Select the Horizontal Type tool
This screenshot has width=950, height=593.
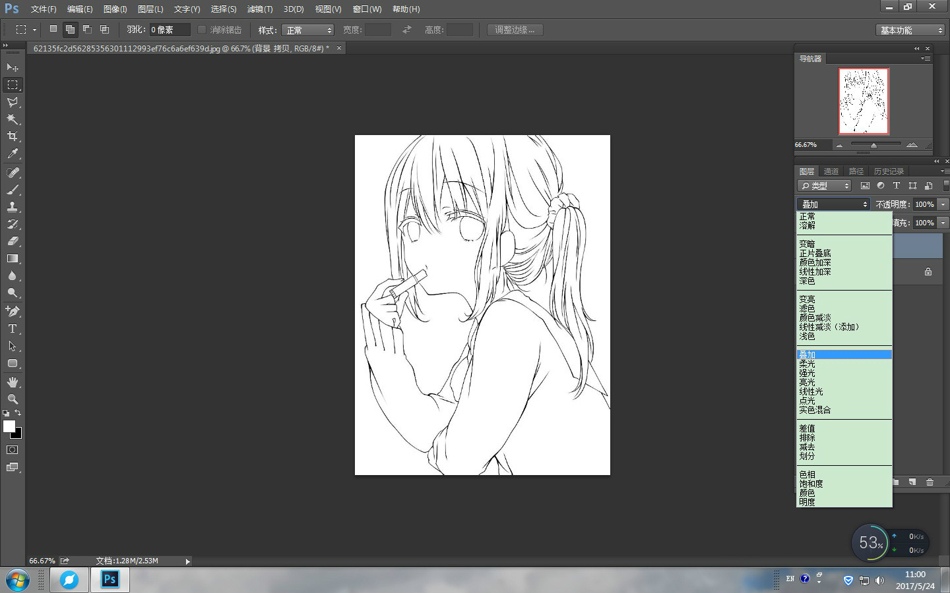[x=13, y=329]
